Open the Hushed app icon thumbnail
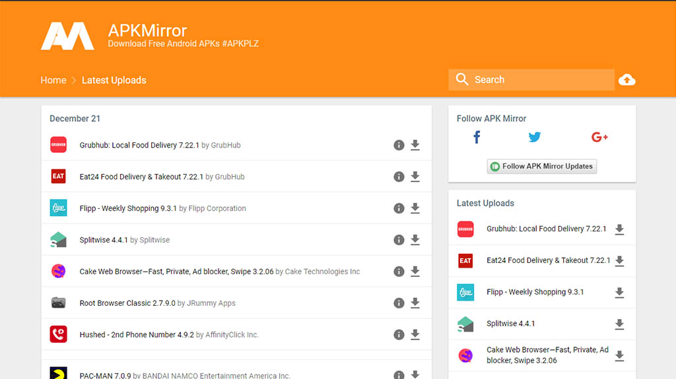This screenshot has width=676, height=379. click(59, 334)
